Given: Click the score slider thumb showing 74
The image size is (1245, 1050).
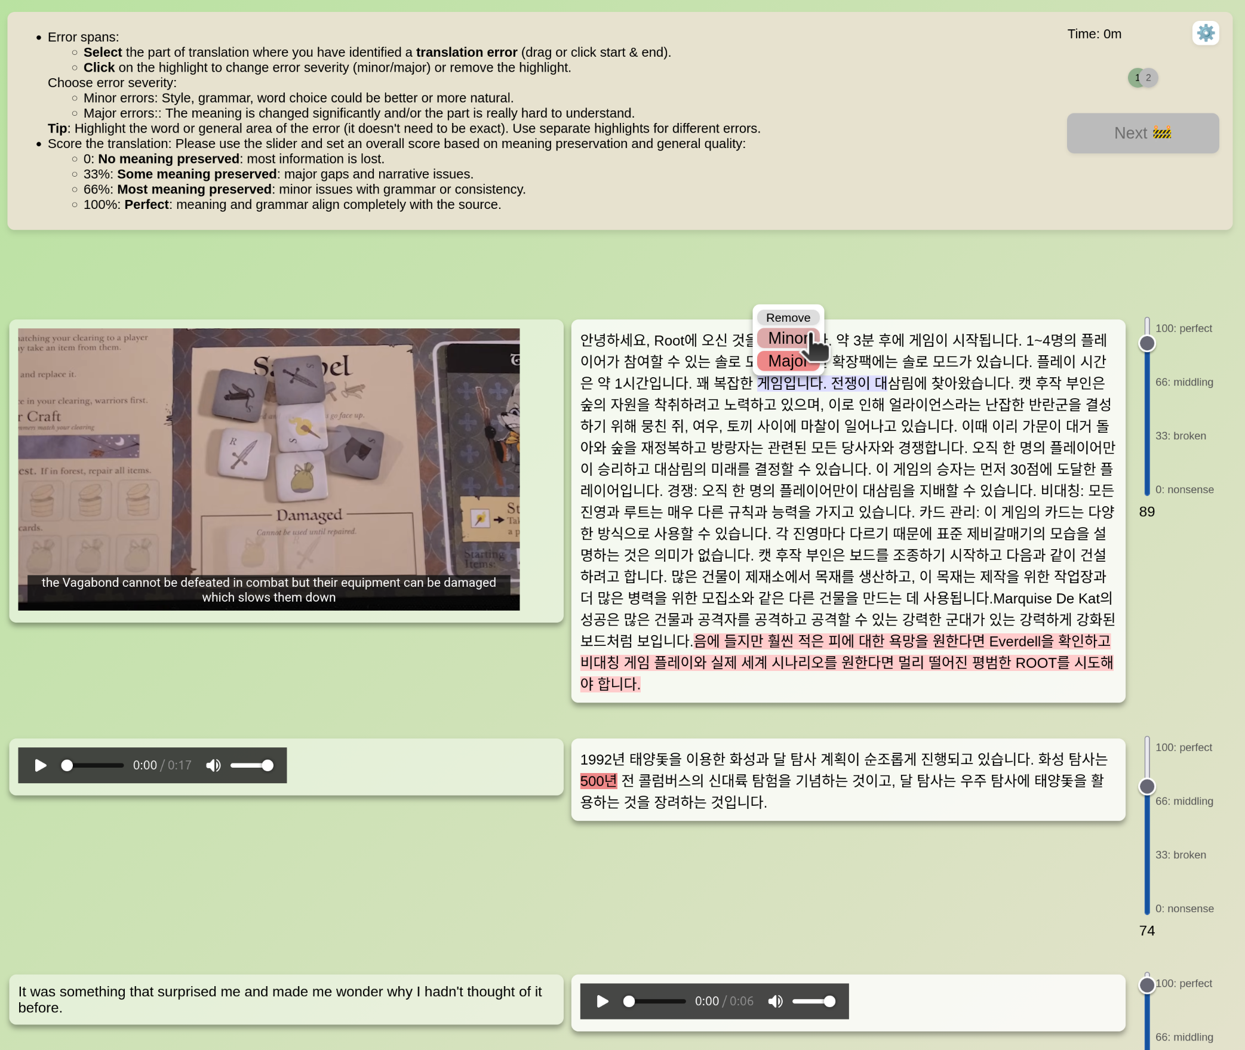Looking at the screenshot, I should click(x=1146, y=786).
